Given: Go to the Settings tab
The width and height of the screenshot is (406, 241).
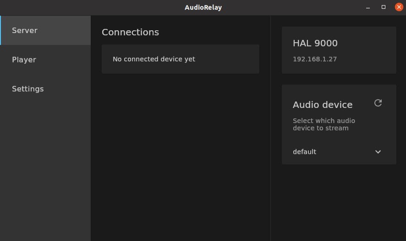Looking at the screenshot, I should click(x=28, y=89).
